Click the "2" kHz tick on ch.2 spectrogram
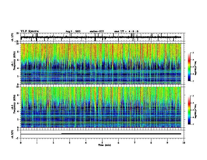 pos(18,119)
